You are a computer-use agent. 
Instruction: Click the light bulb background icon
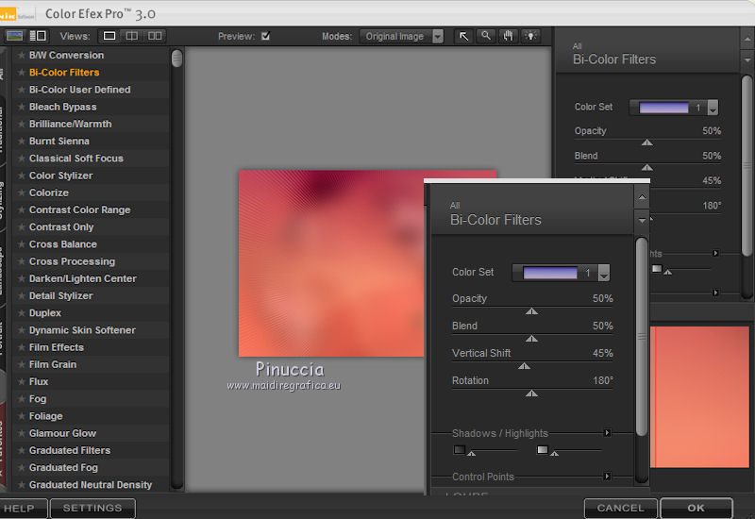click(x=530, y=36)
